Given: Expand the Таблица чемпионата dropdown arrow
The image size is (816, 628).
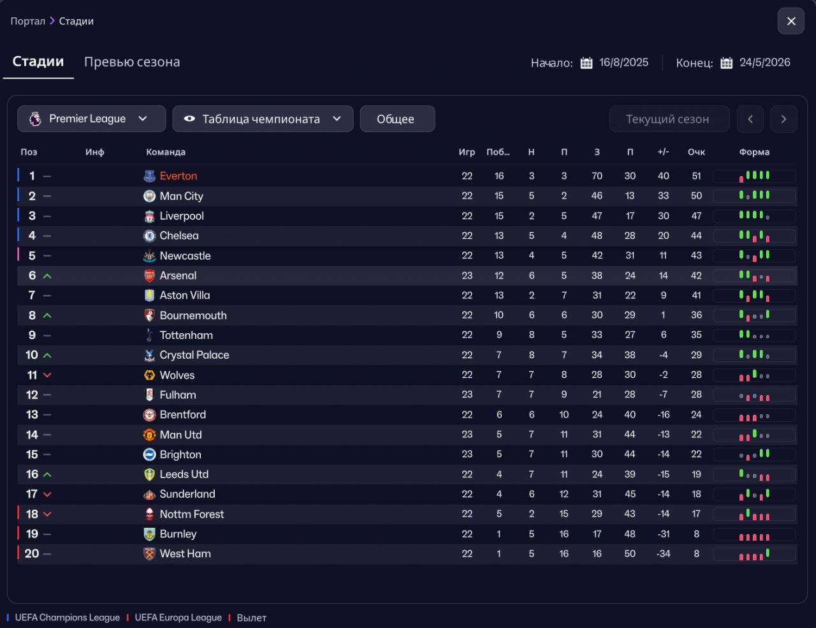Looking at the screenshot, I should click(337, 119).
